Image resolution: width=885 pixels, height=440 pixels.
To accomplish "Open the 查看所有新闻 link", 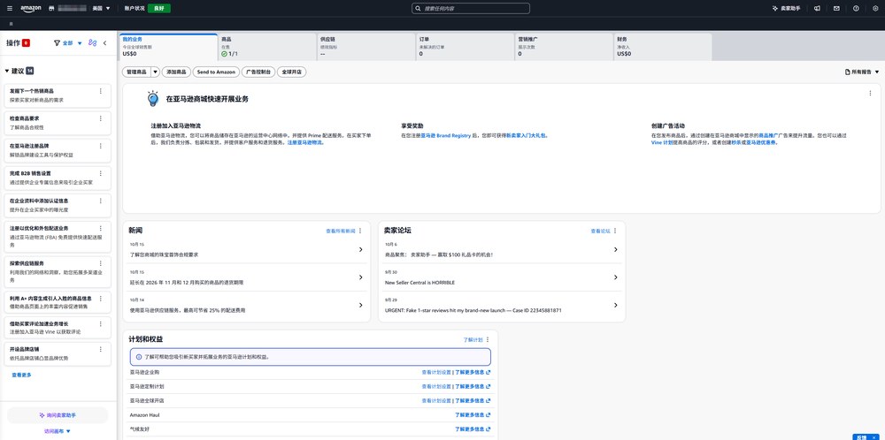I will click(341, 231).
